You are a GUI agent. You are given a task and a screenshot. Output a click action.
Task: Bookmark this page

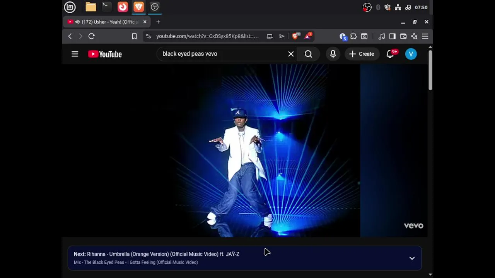coord(134,36)
